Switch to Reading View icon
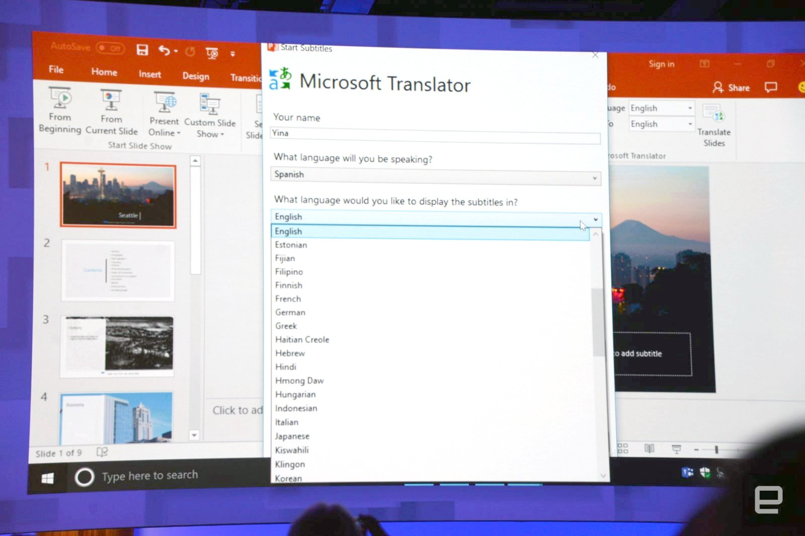This screenshot has height=536, width=805. point(649,448)
